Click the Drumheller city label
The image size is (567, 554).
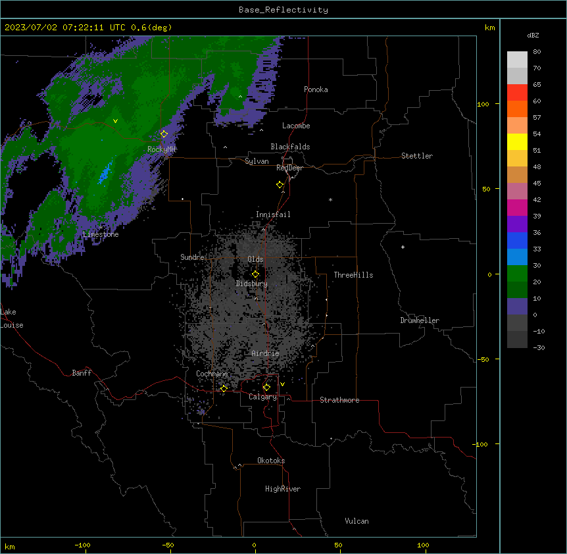(x=420, y=320)
